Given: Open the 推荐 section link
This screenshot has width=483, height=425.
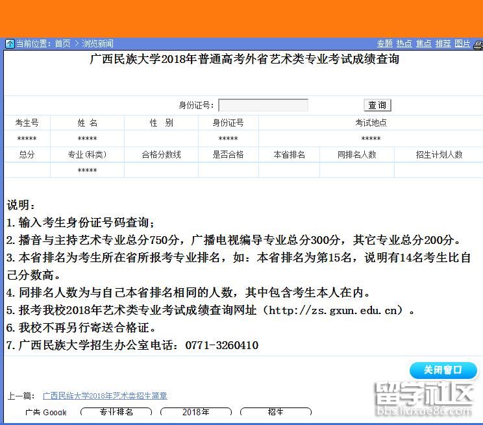Looking at the screenshot, I should 443,44.
